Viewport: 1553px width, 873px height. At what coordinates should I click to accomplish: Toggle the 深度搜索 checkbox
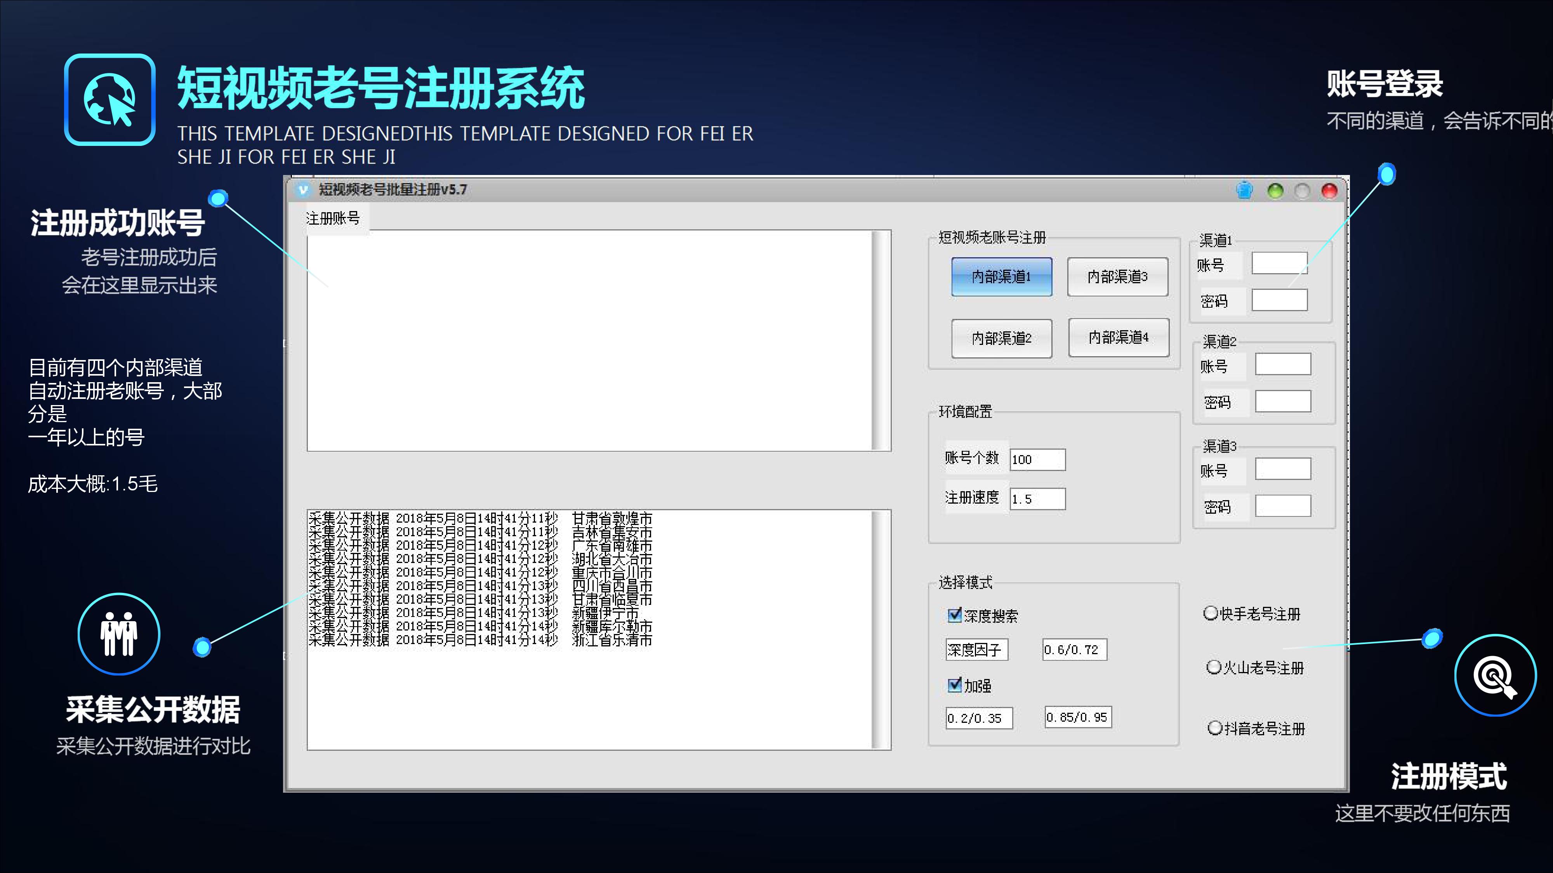[954, 615]
